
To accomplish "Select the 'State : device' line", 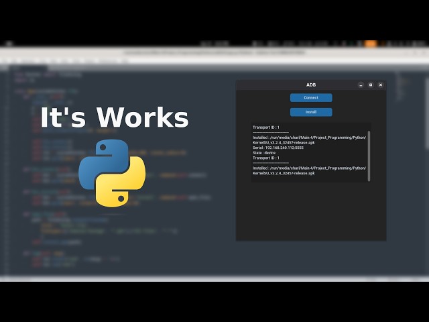I will click(x=264, y=153).
